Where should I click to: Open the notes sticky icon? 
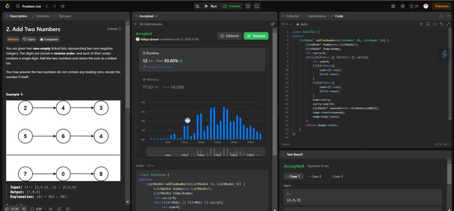point(257,6)
